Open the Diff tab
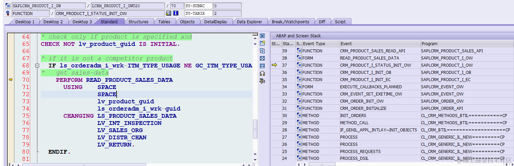Screen dimensions: 514x166 click(322, 22)
